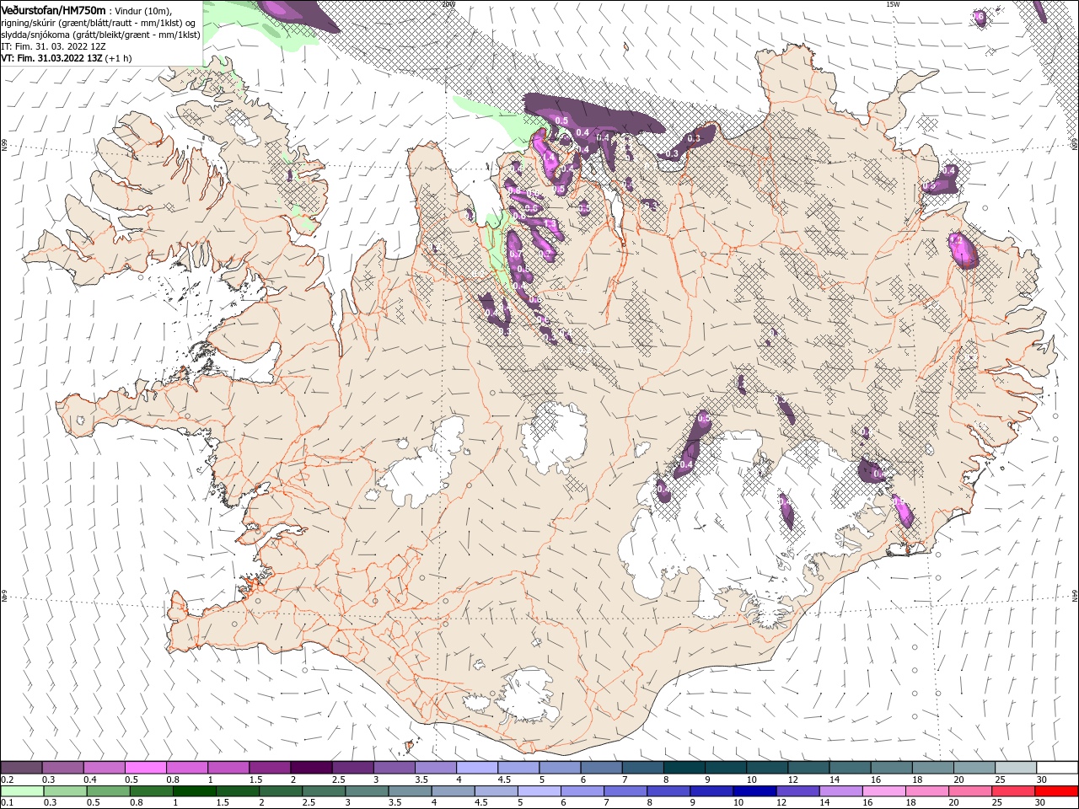Click the 64N latitude label on right edge
Image resolution: width=1079 pixels, height=809 pixels.
pyautogui.click(x=1074, y=596)
